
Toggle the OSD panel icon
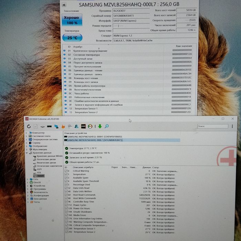point(83,126)
